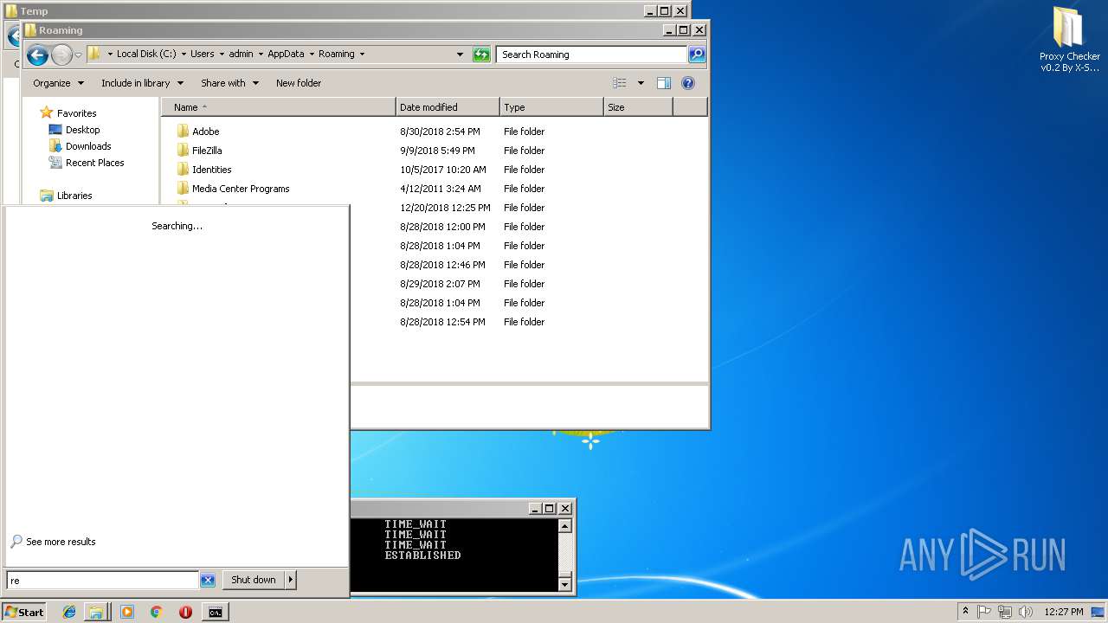Open Proxy Checker desktop folder icon

pos(1070,39)
